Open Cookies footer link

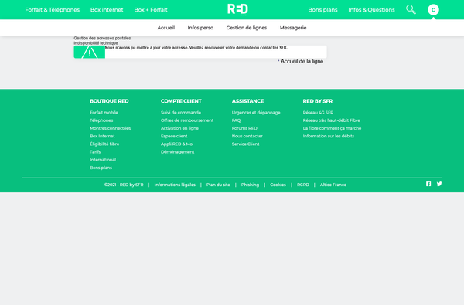[278, 185]
